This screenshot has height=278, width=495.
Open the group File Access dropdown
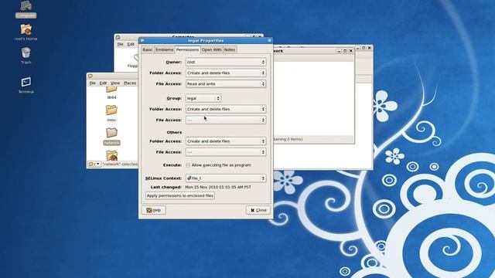[226, 120]
